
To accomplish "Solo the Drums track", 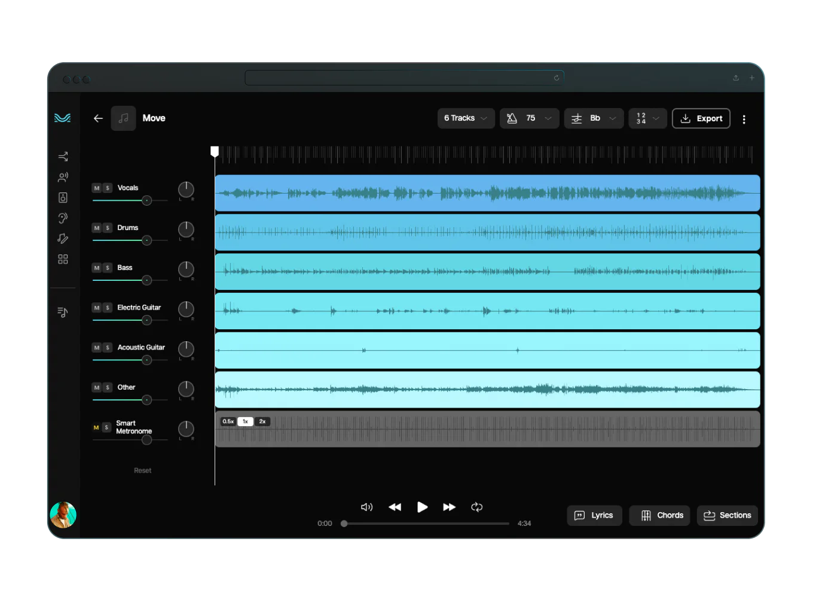I will (107, 228).
